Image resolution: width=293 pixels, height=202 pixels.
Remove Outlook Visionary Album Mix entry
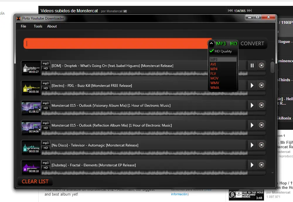(261, 105)
